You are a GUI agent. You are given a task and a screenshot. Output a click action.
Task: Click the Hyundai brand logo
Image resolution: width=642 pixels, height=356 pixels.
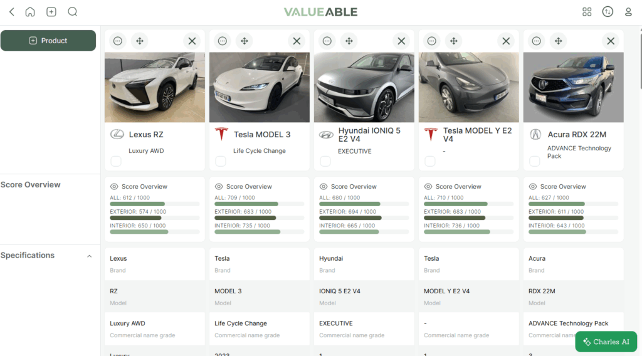326,135
